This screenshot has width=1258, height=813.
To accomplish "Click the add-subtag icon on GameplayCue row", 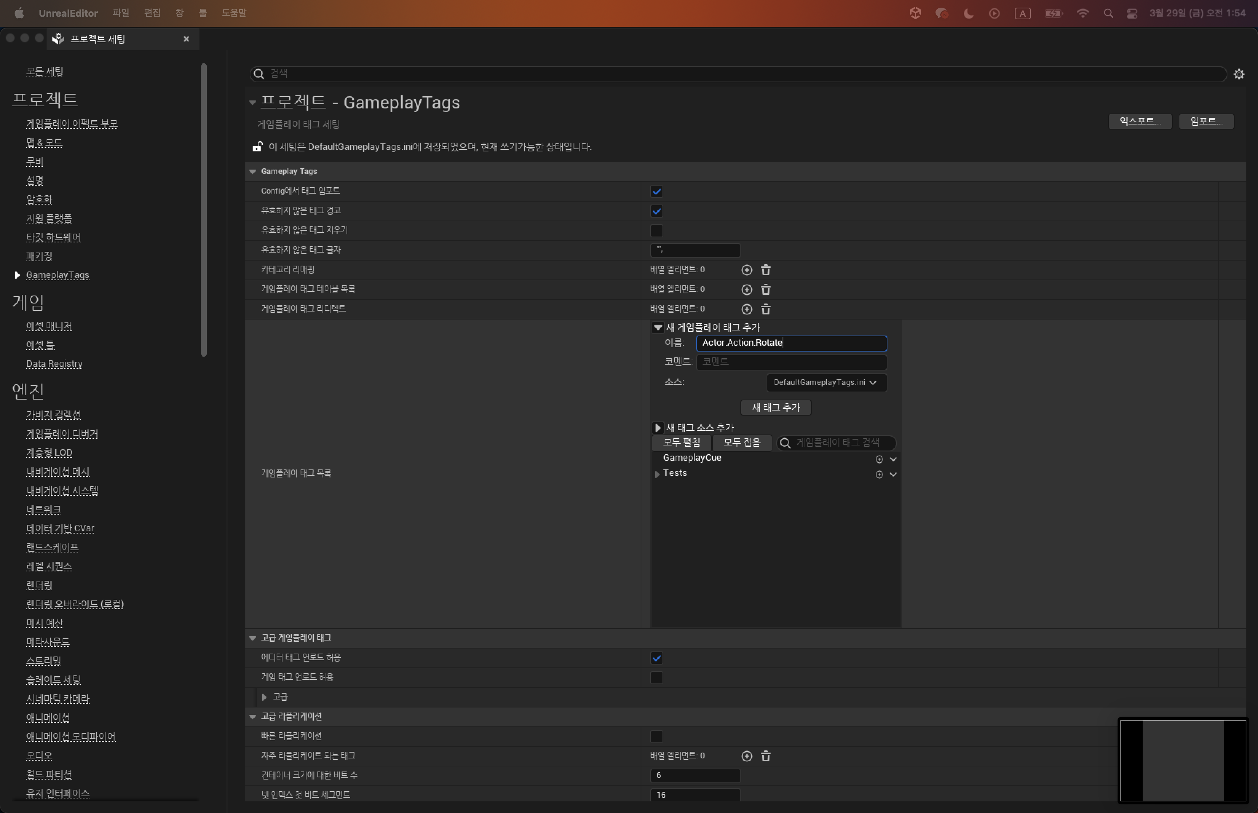I will (879, 459).
